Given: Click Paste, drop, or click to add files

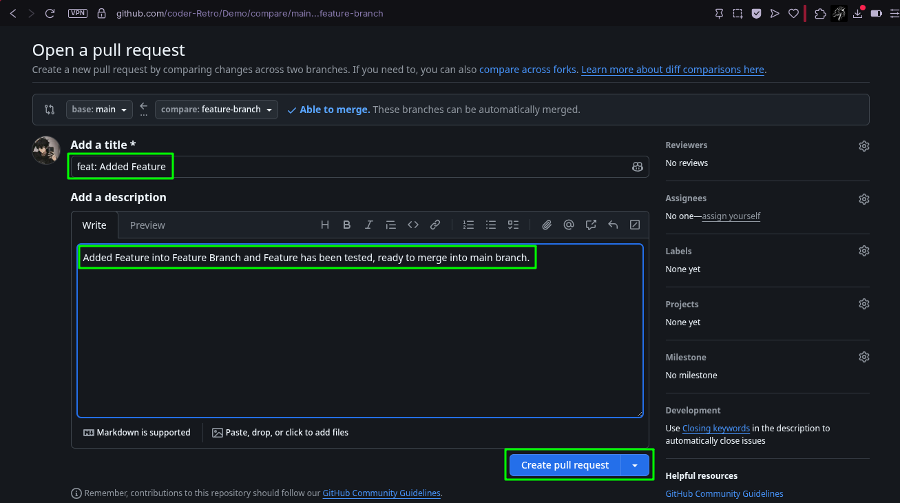Looking at the screenshot, I should (280, 433).
